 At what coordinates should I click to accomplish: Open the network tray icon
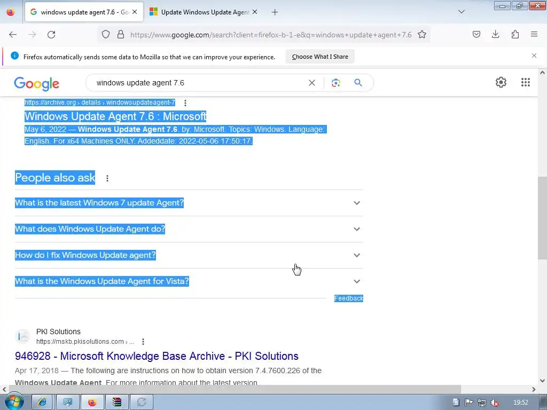coord(482,403)
